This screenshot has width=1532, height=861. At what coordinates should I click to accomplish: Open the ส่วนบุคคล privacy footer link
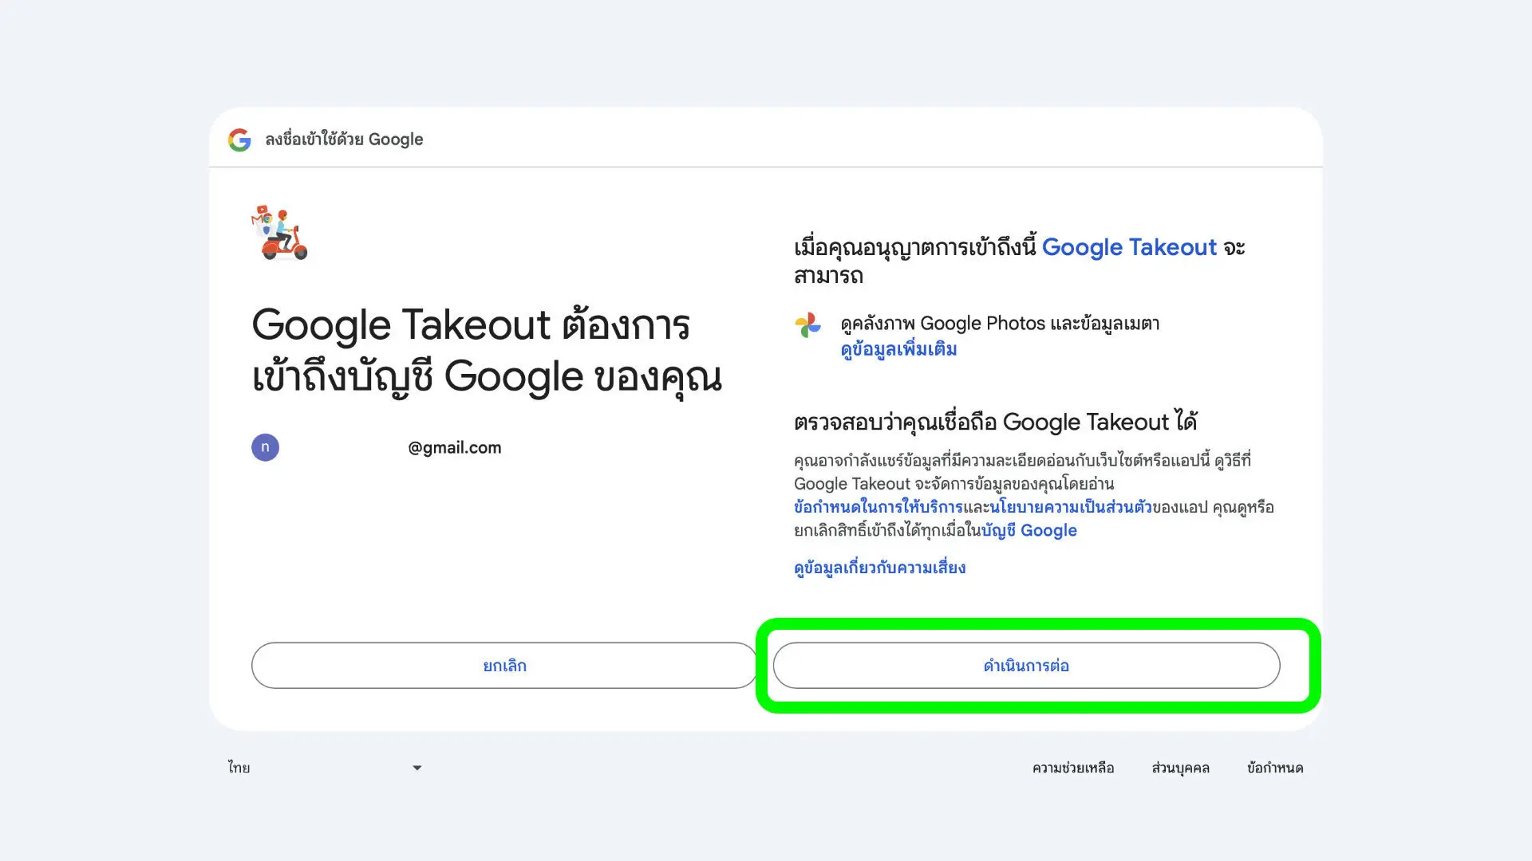pyautogui.click(x=1180, y=768)
